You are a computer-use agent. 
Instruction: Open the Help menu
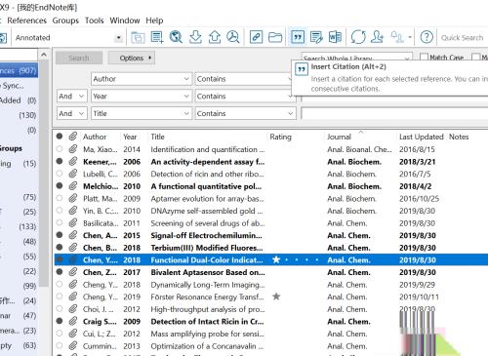point(154,20)
